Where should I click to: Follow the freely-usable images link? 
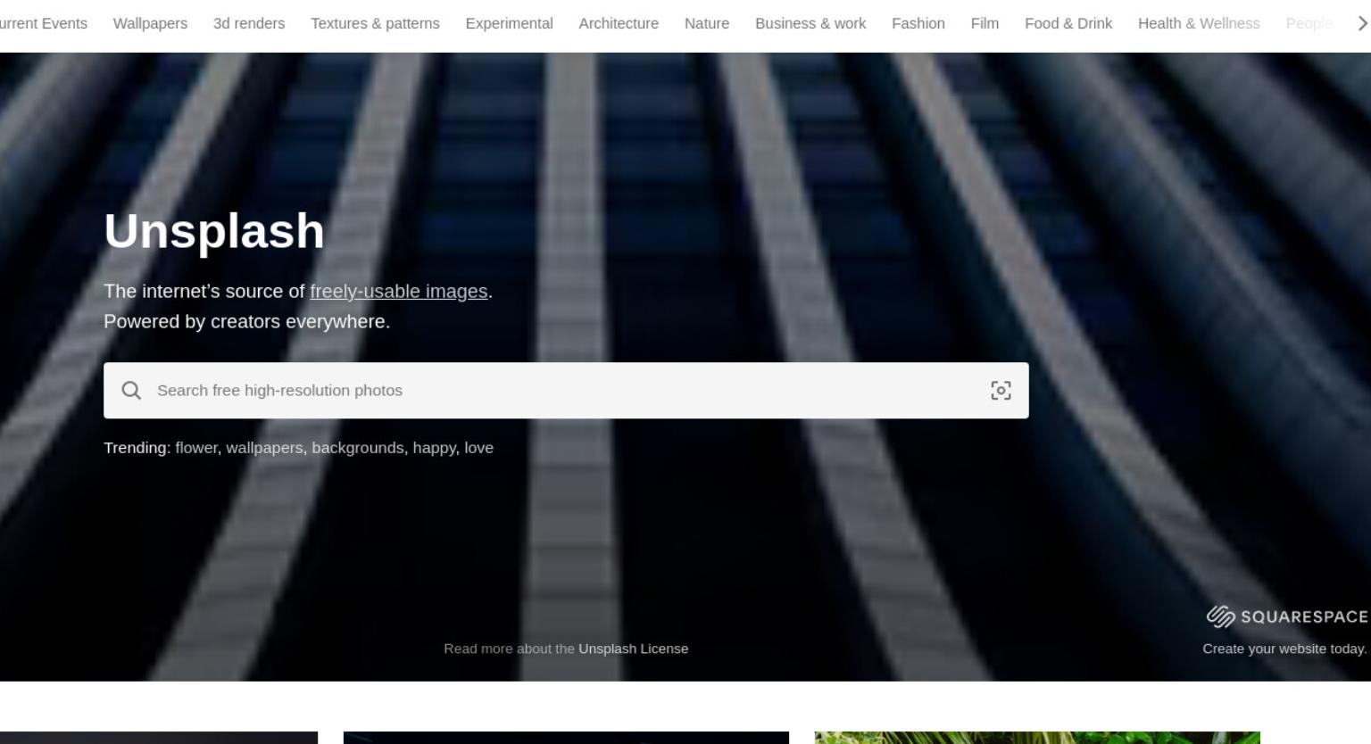click(398, 292)
